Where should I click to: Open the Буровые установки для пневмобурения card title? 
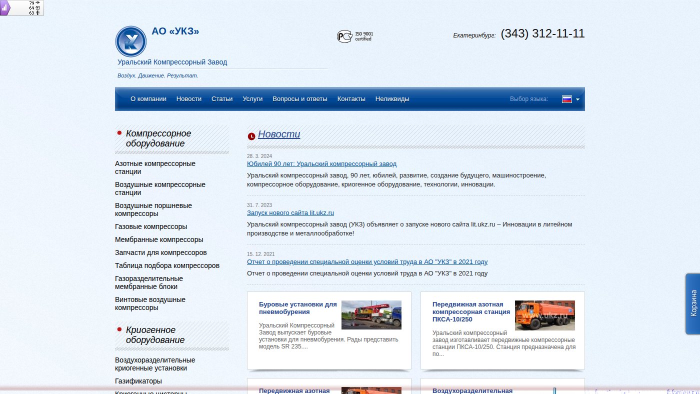298,308
